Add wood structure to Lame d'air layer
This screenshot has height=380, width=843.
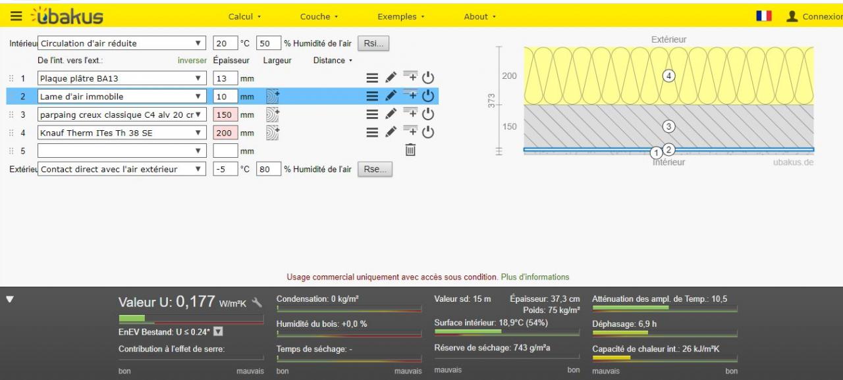273,97
